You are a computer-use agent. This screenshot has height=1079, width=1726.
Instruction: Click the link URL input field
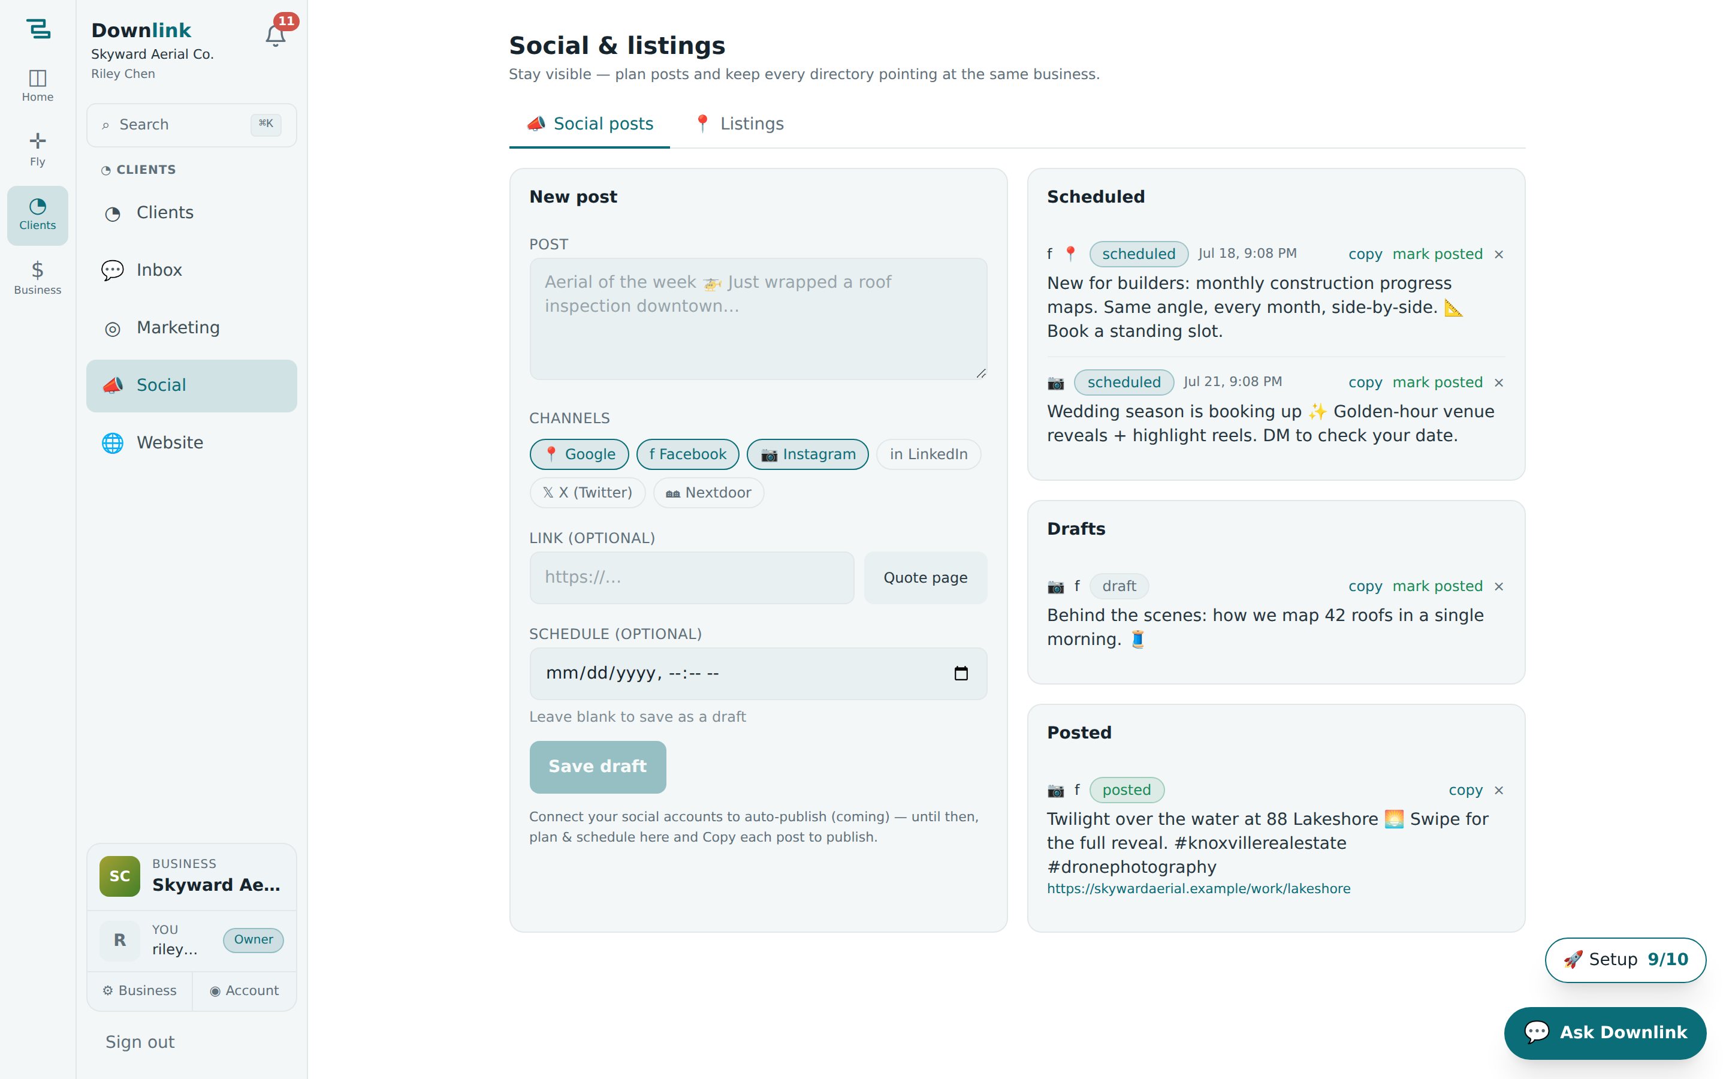(x=692, y=577)
